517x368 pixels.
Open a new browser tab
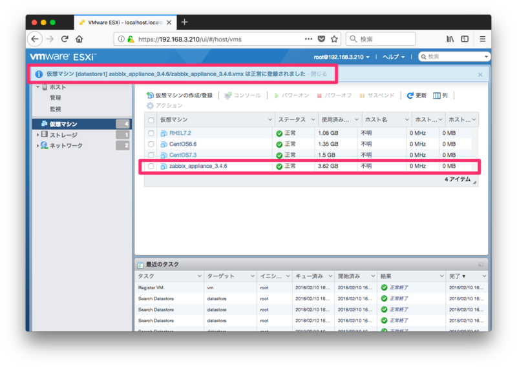pos(185,22)
